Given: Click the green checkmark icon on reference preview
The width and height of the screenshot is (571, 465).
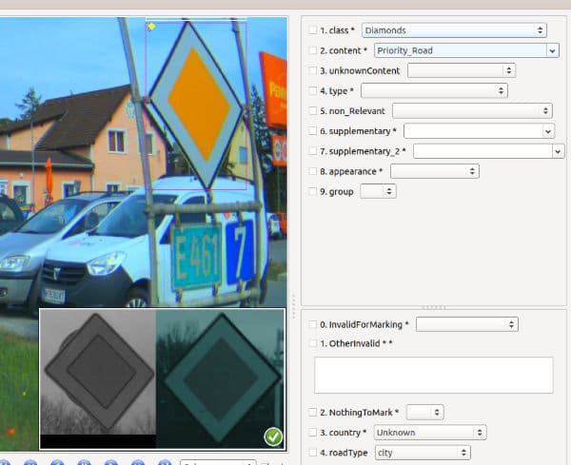Looking at the screenshot, I should pyautogui.click(x=273, y=437).
